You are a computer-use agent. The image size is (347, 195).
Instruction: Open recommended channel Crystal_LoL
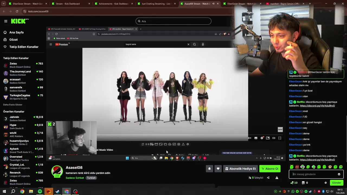point(23,166)
